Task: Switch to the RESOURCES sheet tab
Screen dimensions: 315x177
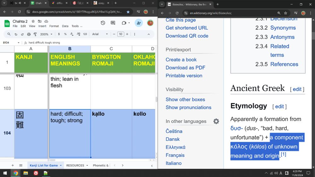Action: coord(75,165)
